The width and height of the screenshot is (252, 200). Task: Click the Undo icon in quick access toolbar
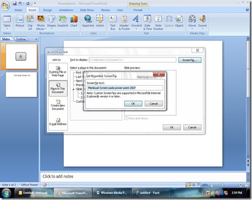click(20, 3)
